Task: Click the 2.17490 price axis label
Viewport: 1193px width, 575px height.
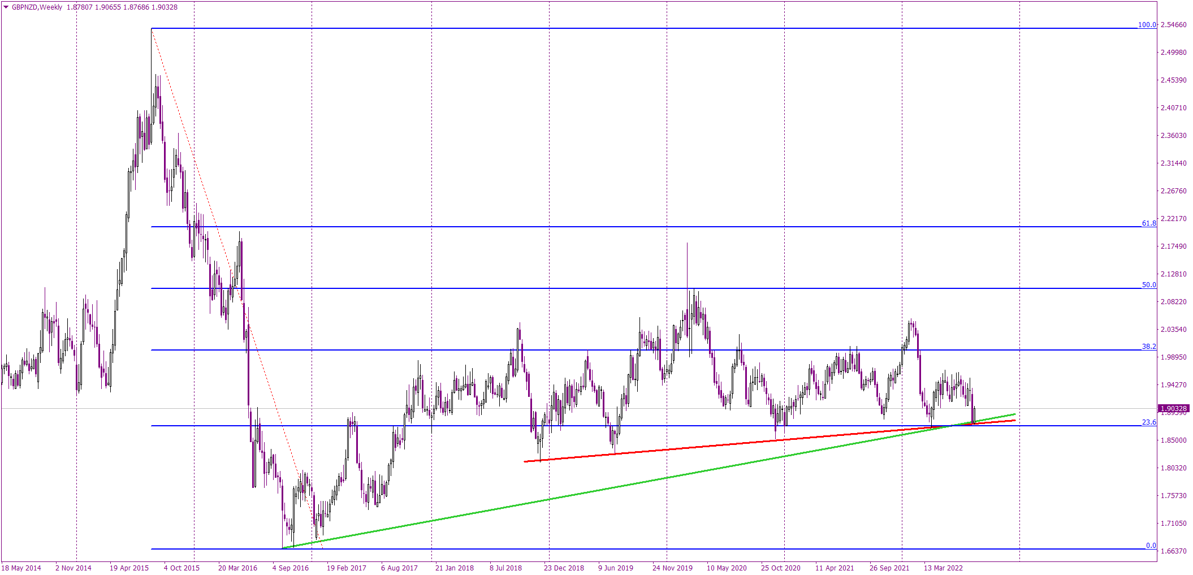Action: tap(1173, 247)
